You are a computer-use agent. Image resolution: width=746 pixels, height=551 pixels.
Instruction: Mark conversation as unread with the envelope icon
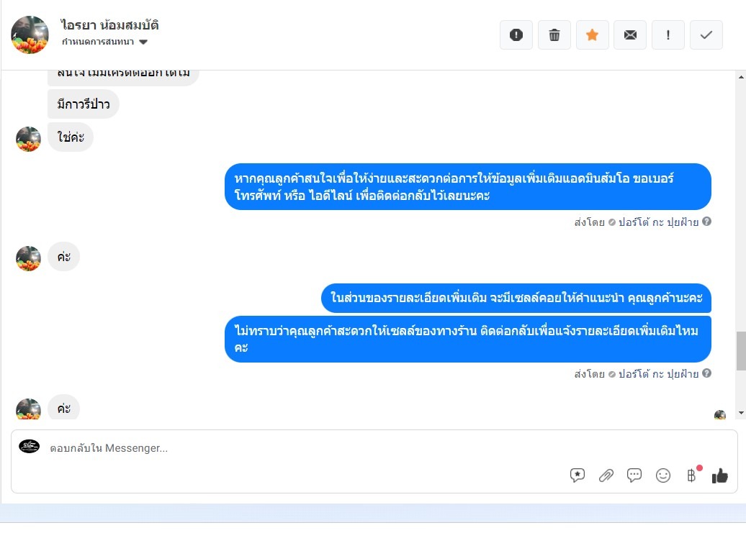[x=630, y=35]
